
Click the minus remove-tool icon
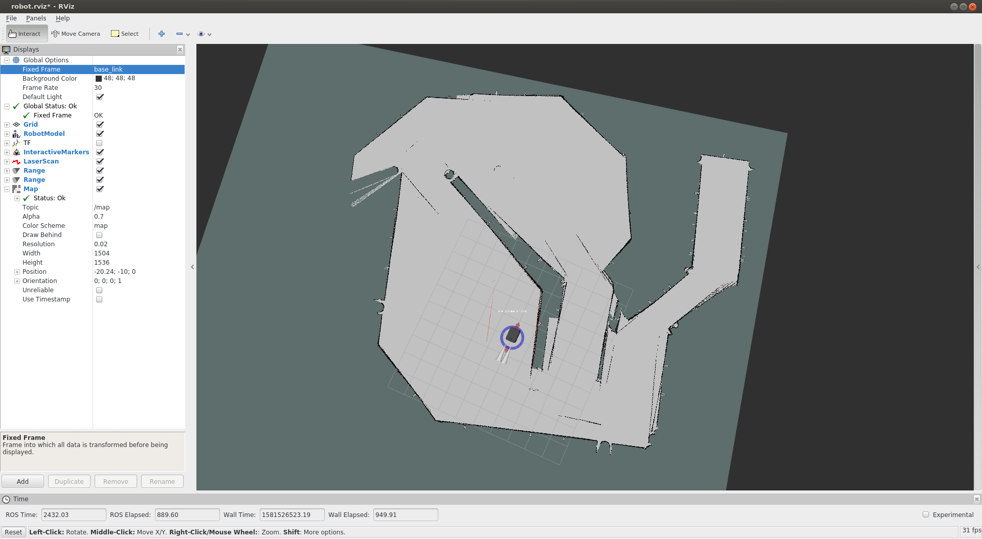click(x=180, y=34)
